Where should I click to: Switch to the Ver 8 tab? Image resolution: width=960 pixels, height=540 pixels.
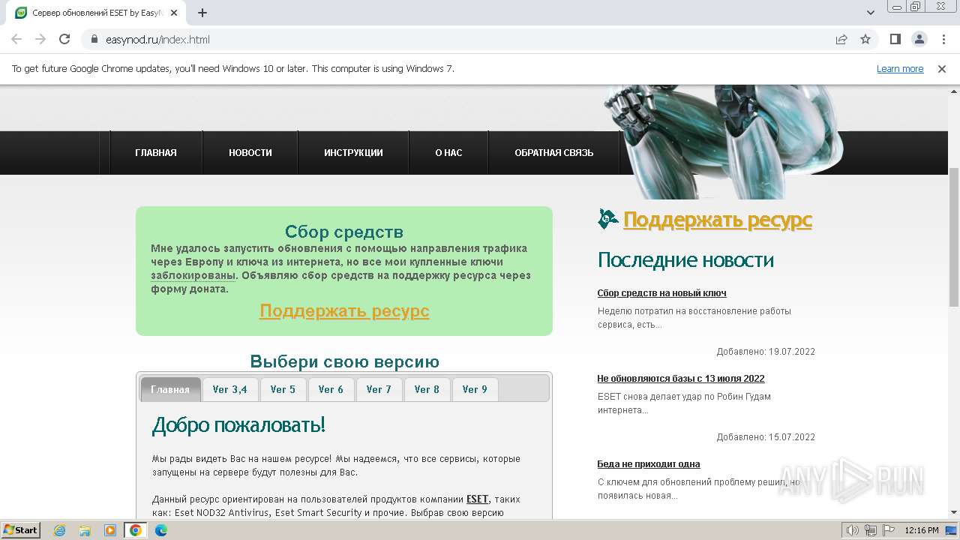click(427, 389)
